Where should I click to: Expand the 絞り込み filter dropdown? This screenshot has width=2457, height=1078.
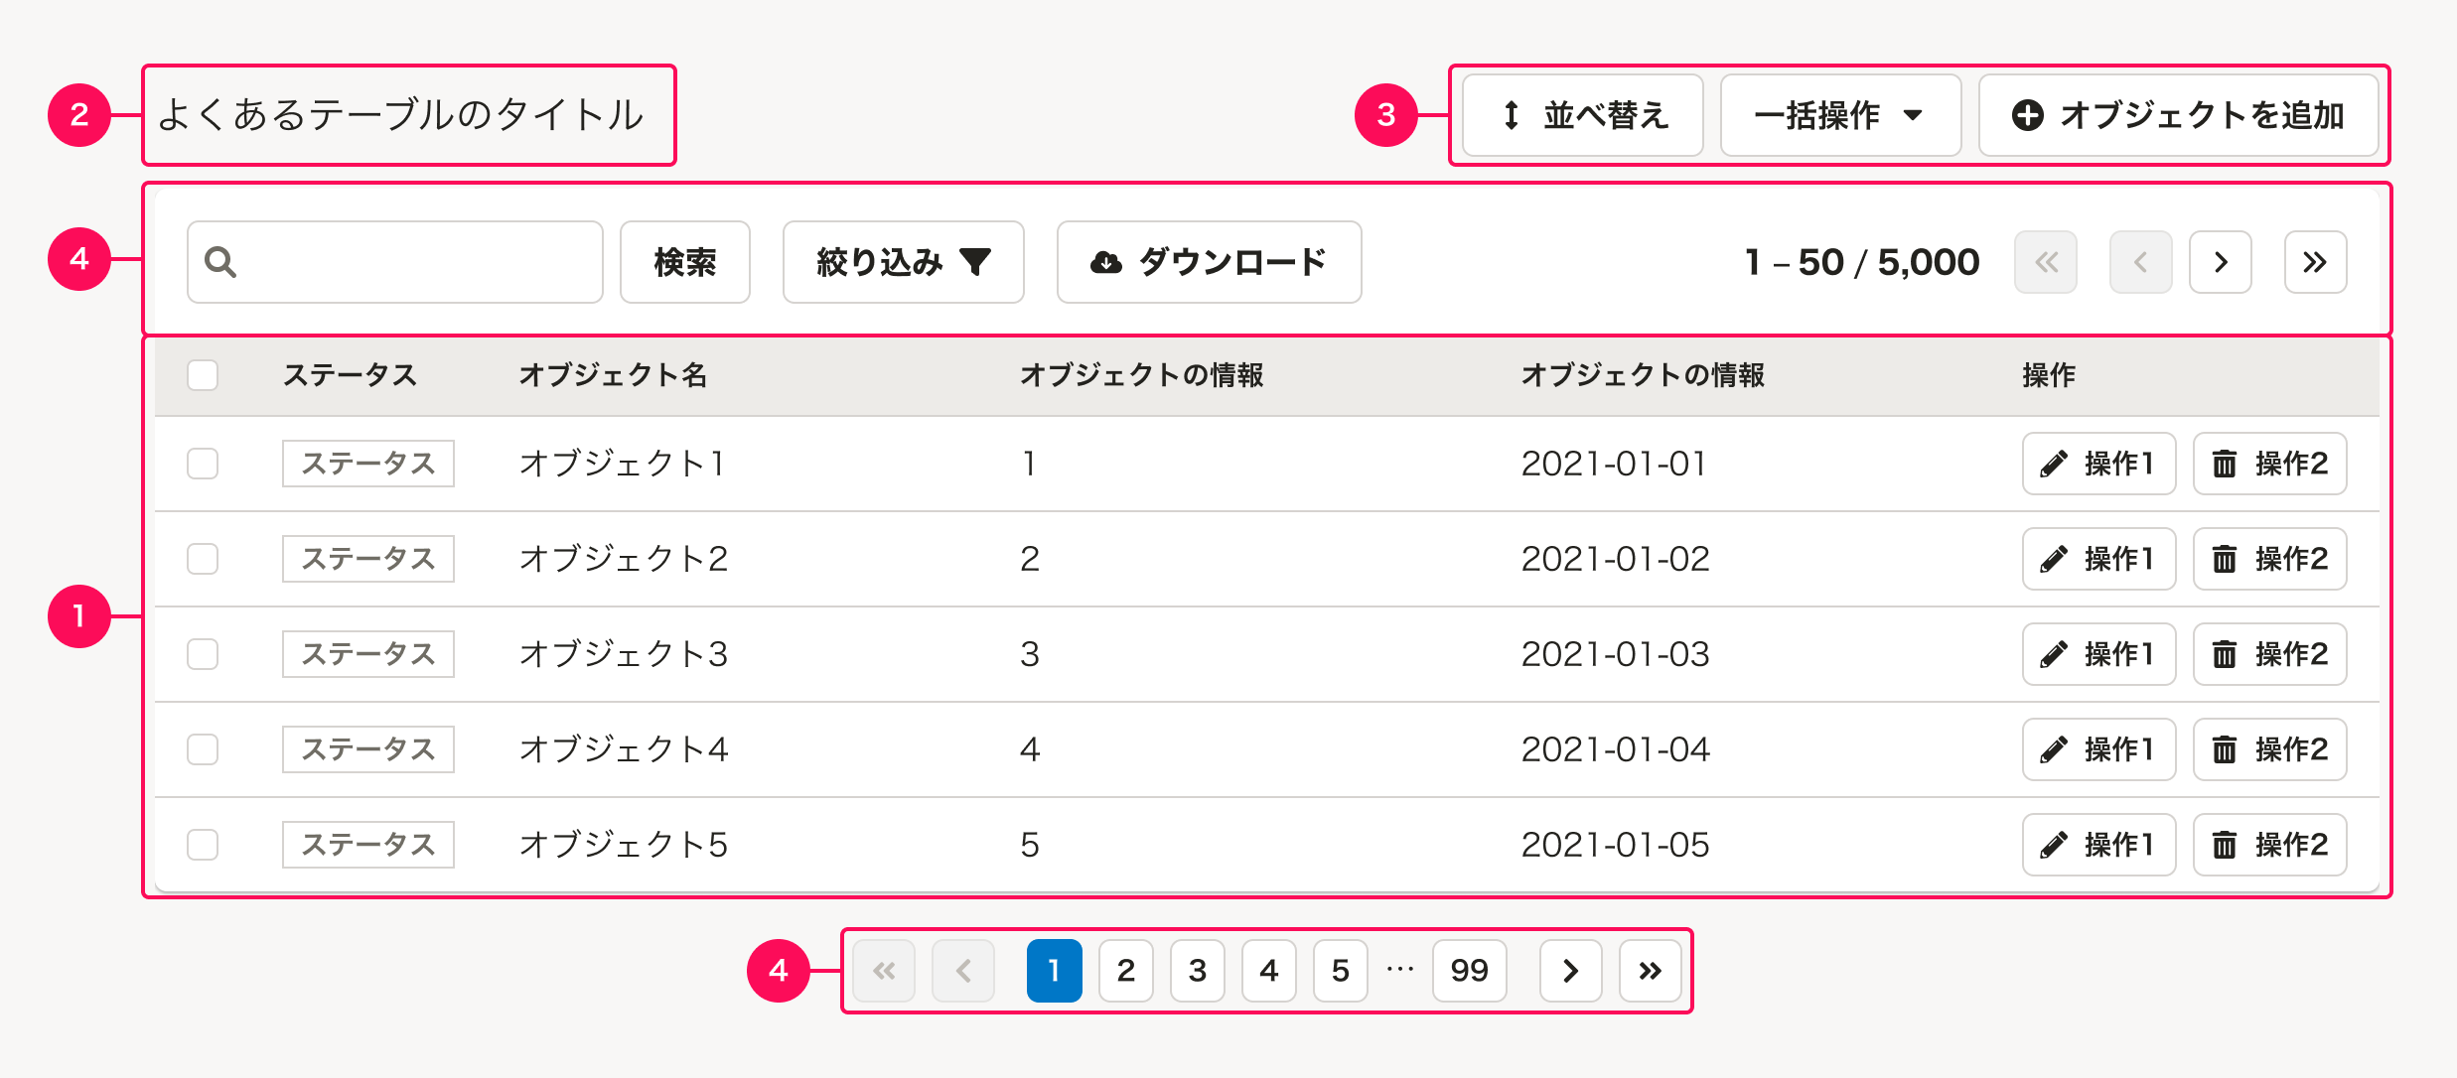coord(903,262)
